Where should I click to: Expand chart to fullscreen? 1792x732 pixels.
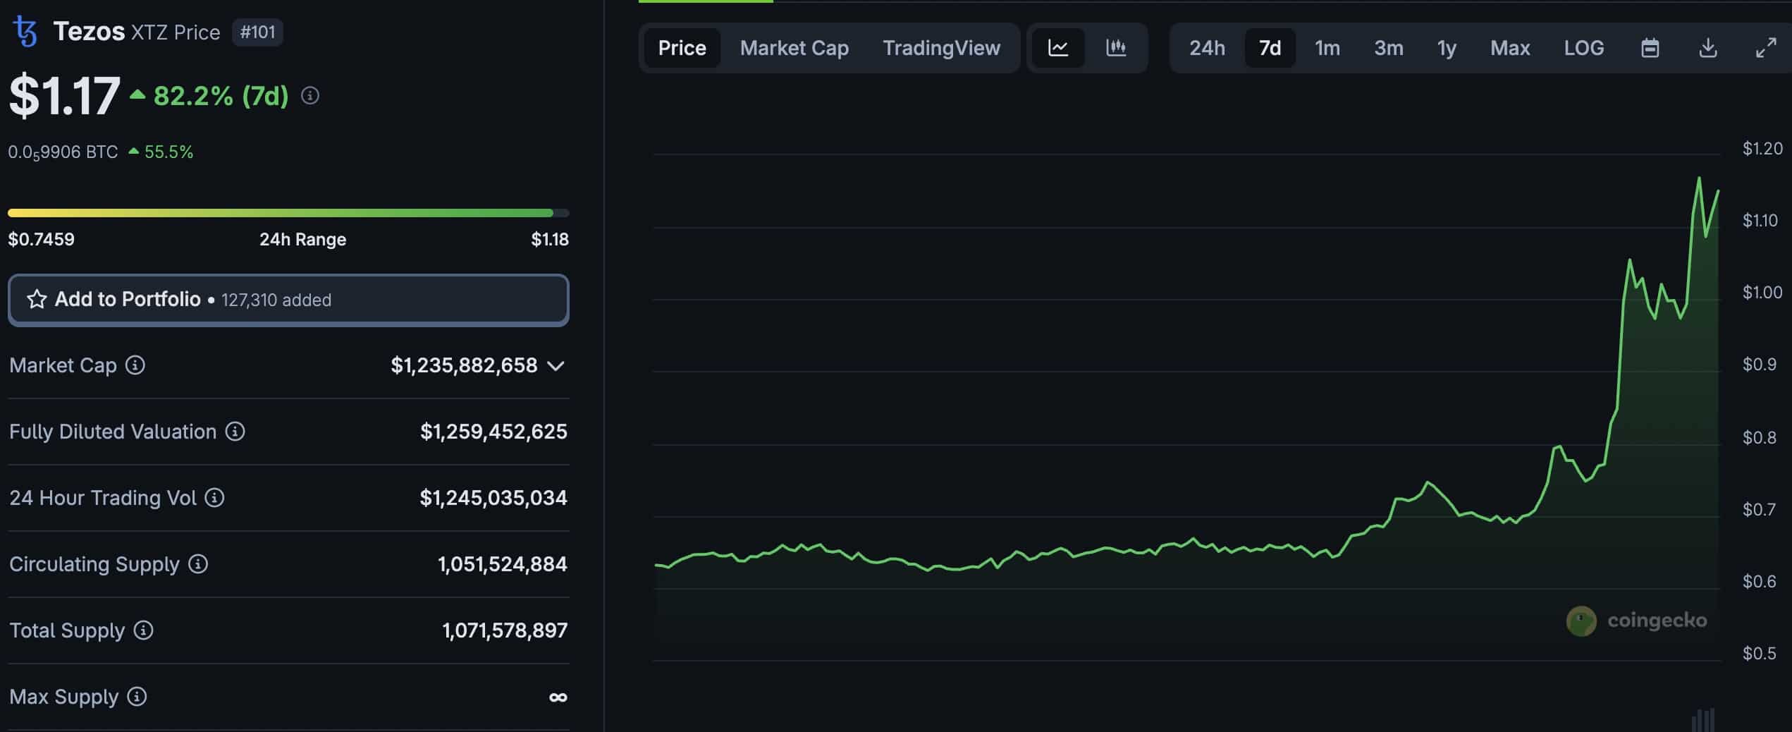click(x=1766, y=48)
